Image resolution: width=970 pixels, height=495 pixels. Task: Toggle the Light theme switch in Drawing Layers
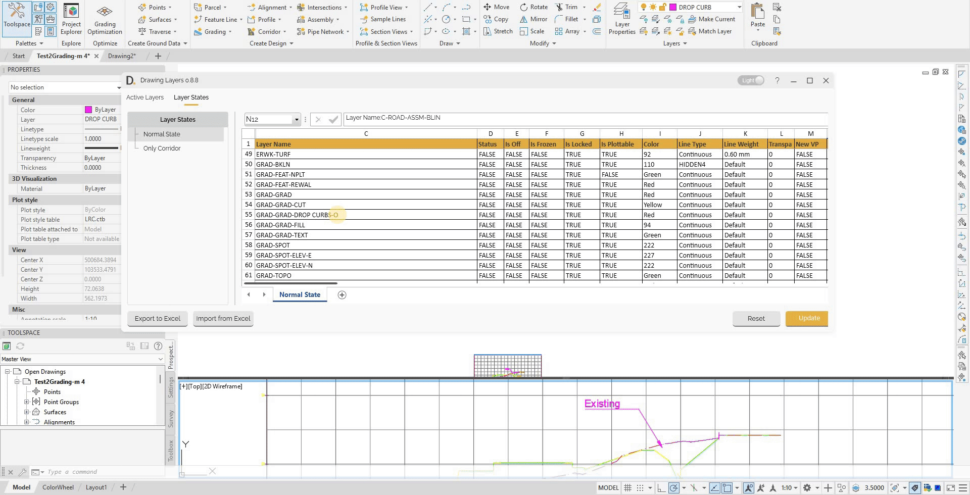point(751,80)
